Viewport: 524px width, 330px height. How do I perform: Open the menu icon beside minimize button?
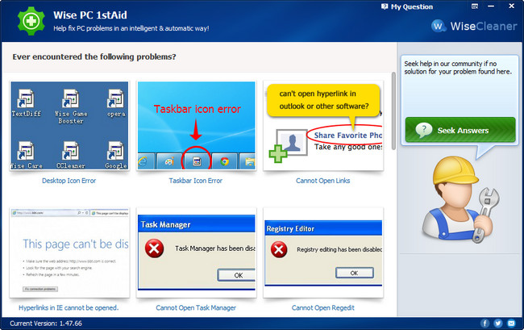pyautogui.click(x=475, y=6)
